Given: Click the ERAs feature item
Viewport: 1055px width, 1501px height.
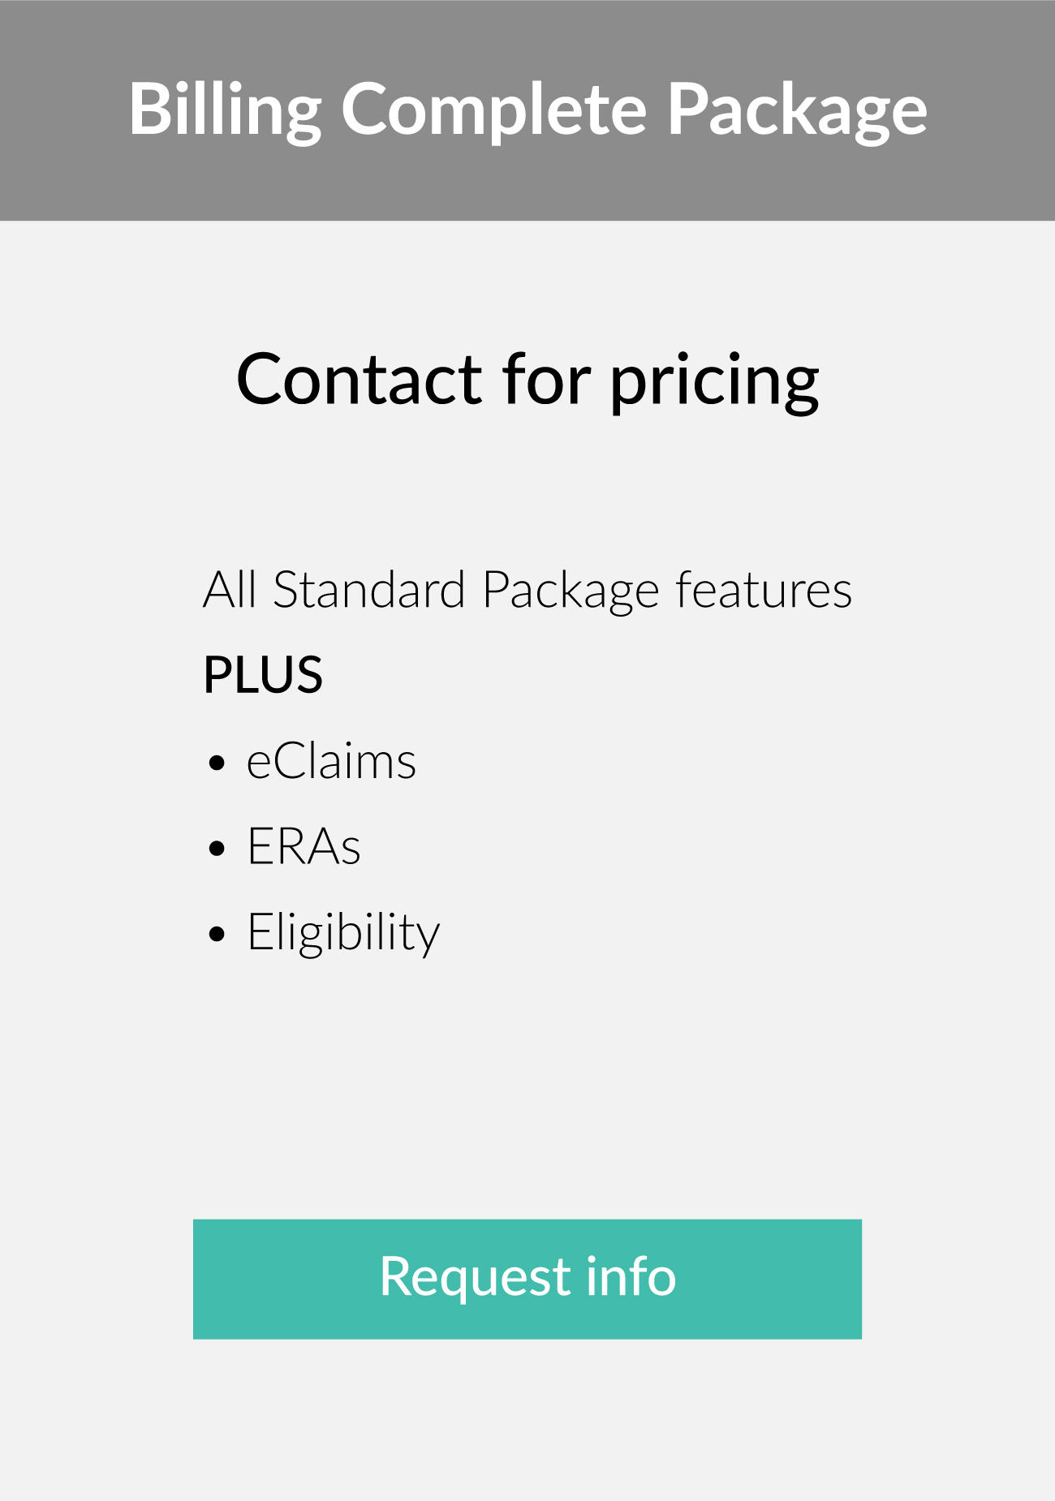Looking at the screenshot, I should [x=304, y=847].
